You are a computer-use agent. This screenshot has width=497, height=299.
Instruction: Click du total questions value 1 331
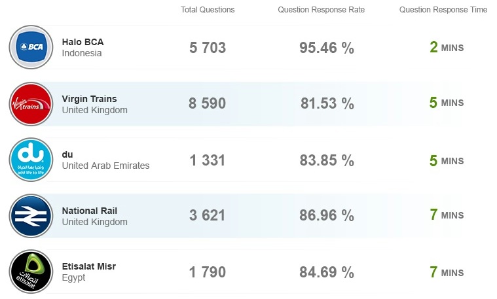pyautogui.click(x=208, y=160)
